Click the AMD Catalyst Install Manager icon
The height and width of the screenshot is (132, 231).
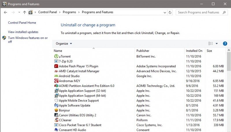[x=56, y=71]
